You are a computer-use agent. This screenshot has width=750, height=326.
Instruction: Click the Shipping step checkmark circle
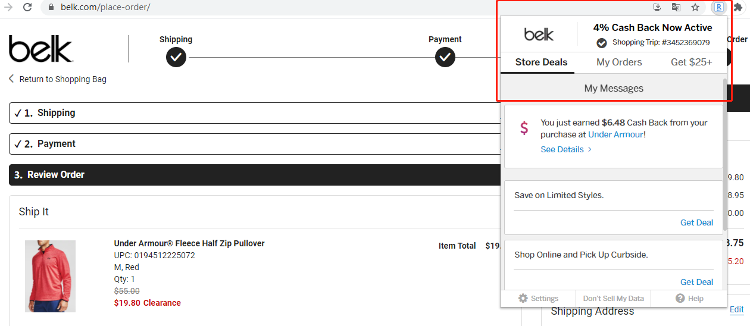click(x=176, y=58)
